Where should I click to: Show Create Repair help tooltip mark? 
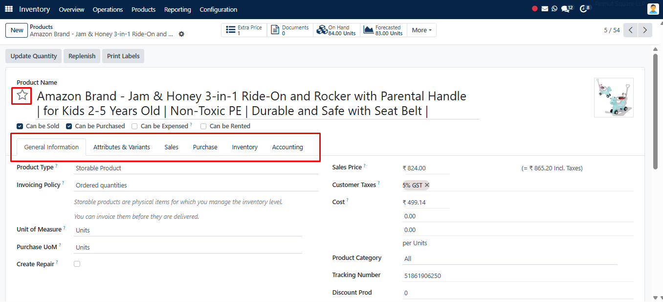[57, 262]
